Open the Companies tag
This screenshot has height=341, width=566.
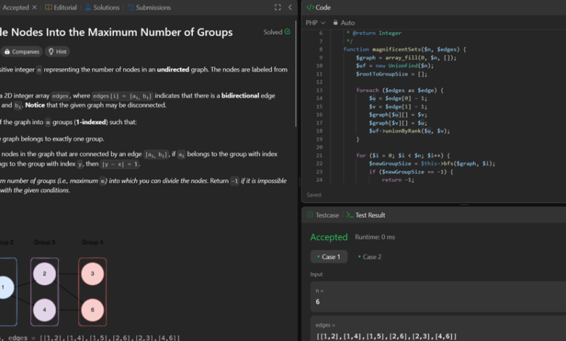[22, 52]
